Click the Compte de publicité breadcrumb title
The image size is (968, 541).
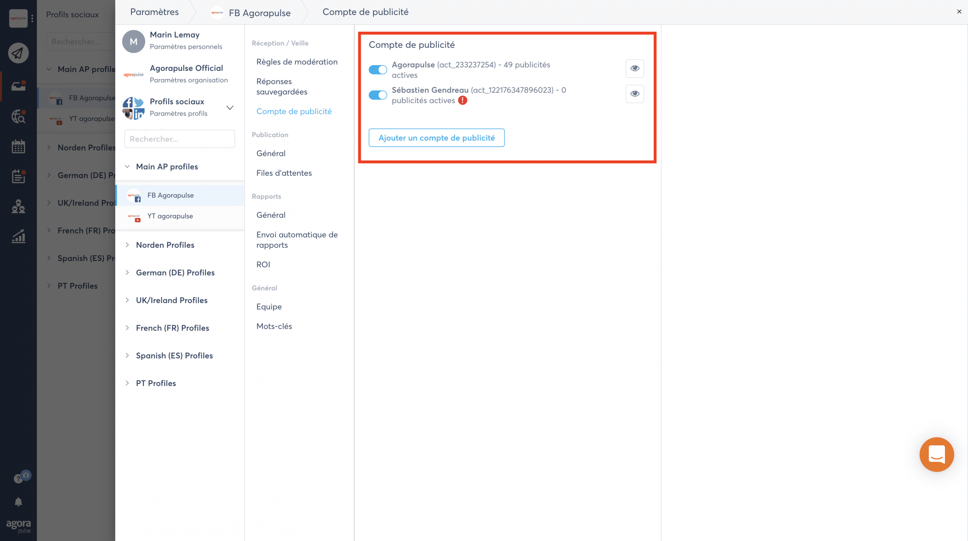point(365,12)
